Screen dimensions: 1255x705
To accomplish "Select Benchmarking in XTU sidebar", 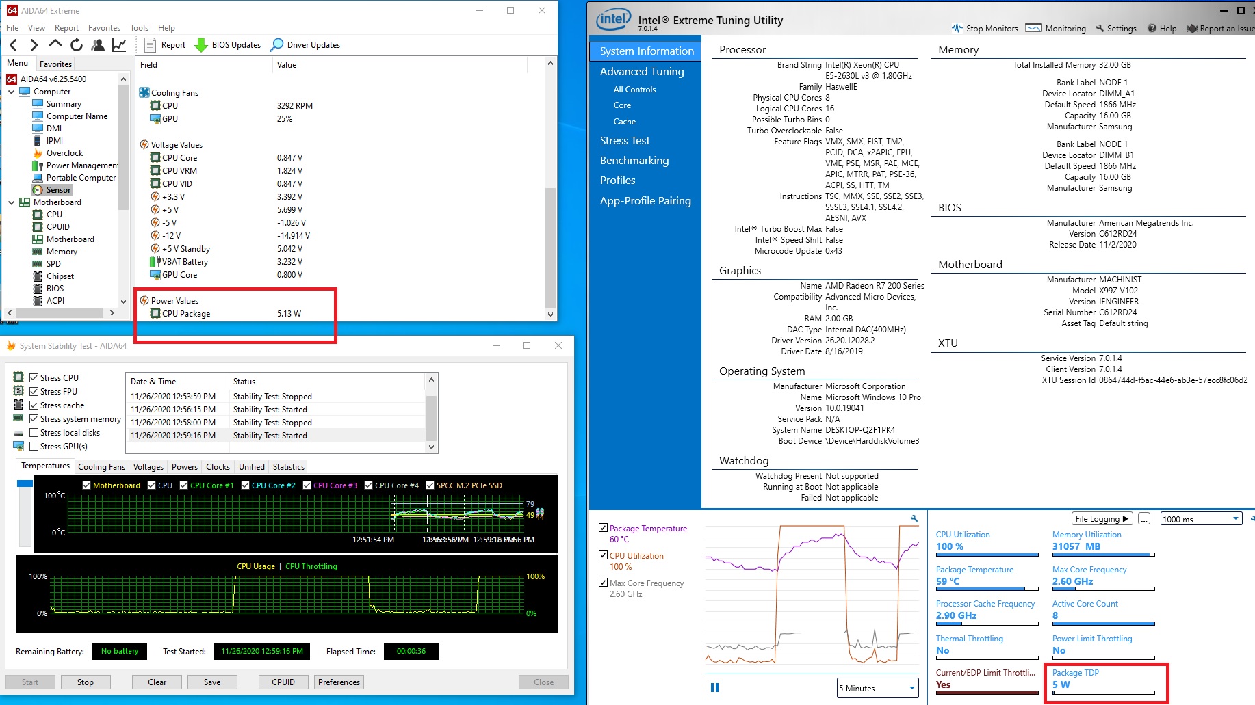I will coord(634,161).
